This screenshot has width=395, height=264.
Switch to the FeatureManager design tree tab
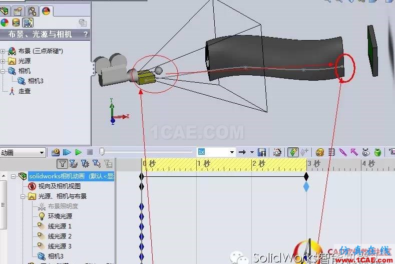[x=5, y=11]
